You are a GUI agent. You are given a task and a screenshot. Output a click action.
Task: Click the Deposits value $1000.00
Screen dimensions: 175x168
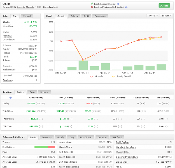pyautogui.click(x=33, y=66)
